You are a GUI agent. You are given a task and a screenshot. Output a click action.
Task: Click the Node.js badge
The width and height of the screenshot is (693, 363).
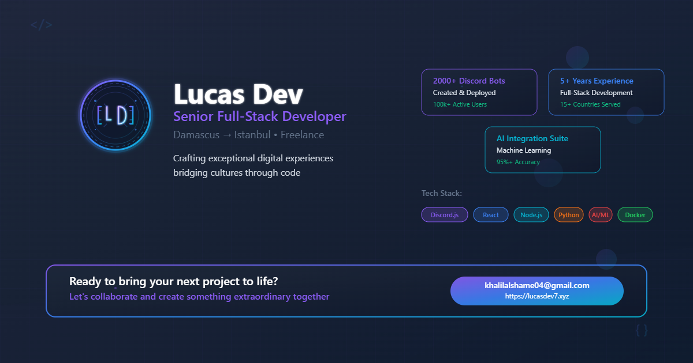point(531,214)
